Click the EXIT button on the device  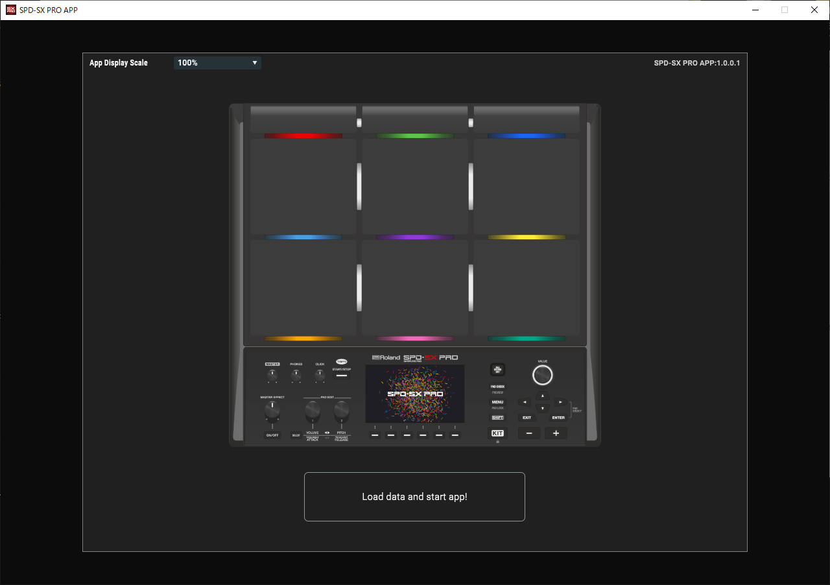[527, 418]
